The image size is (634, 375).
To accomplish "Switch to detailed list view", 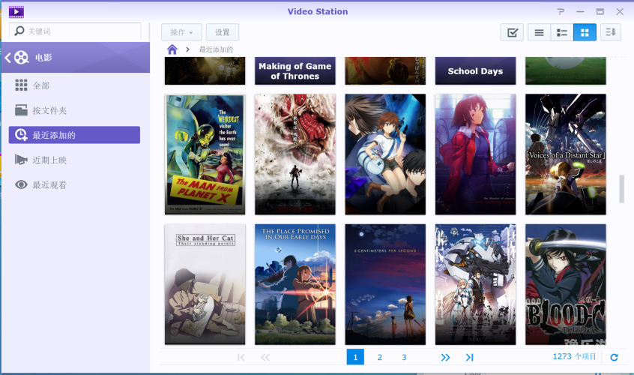I will pyautogui.click(x=562, y=32).
